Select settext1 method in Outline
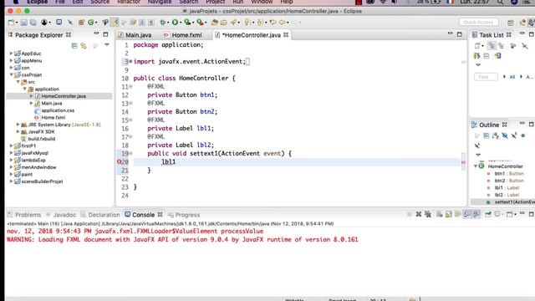The height and width of the screenshot is (301, 535). click(x=514, y=202)
